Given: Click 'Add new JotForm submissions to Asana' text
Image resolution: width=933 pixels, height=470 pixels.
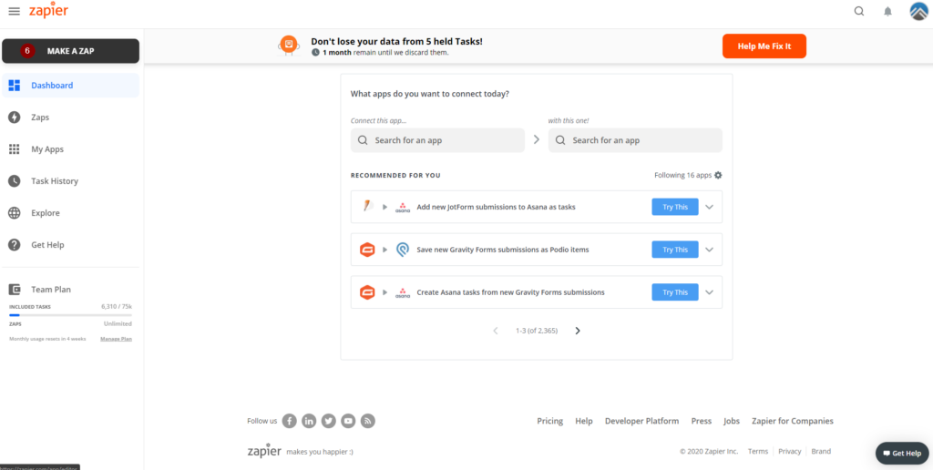Looking at the screenshot, I should [496, 207].
